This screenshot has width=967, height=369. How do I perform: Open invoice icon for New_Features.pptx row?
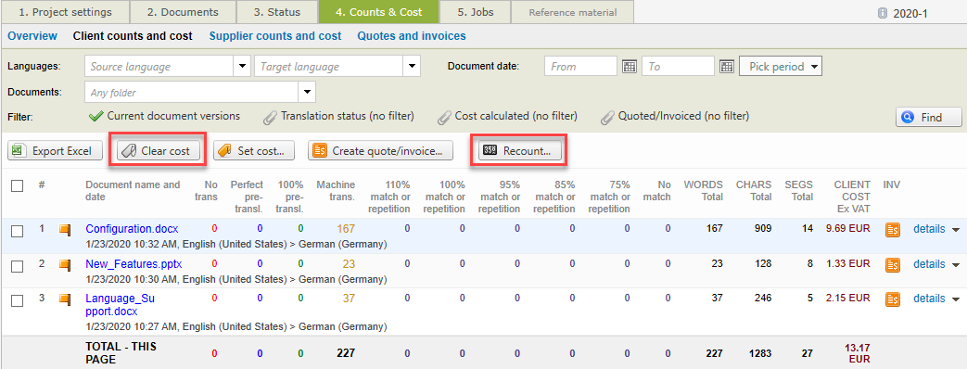click(892, 265)
